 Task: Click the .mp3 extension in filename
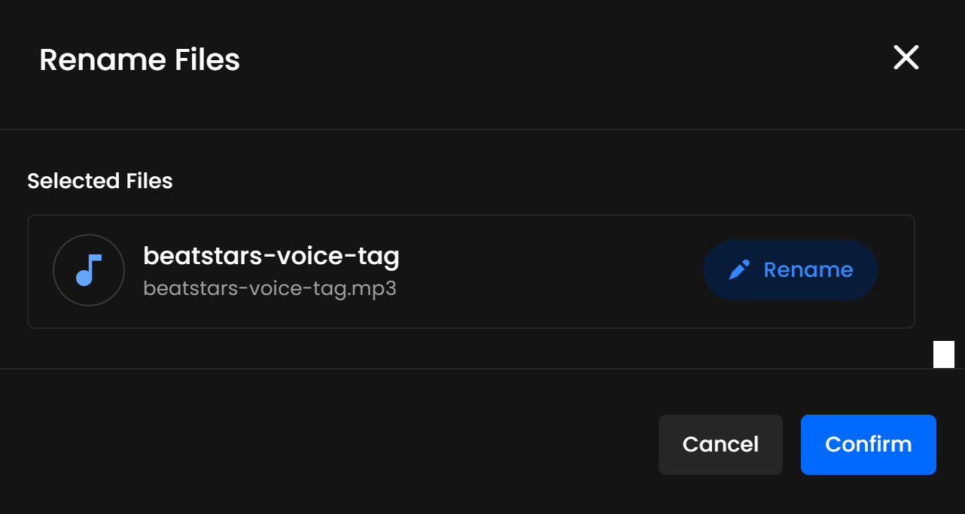coord(375,288)
